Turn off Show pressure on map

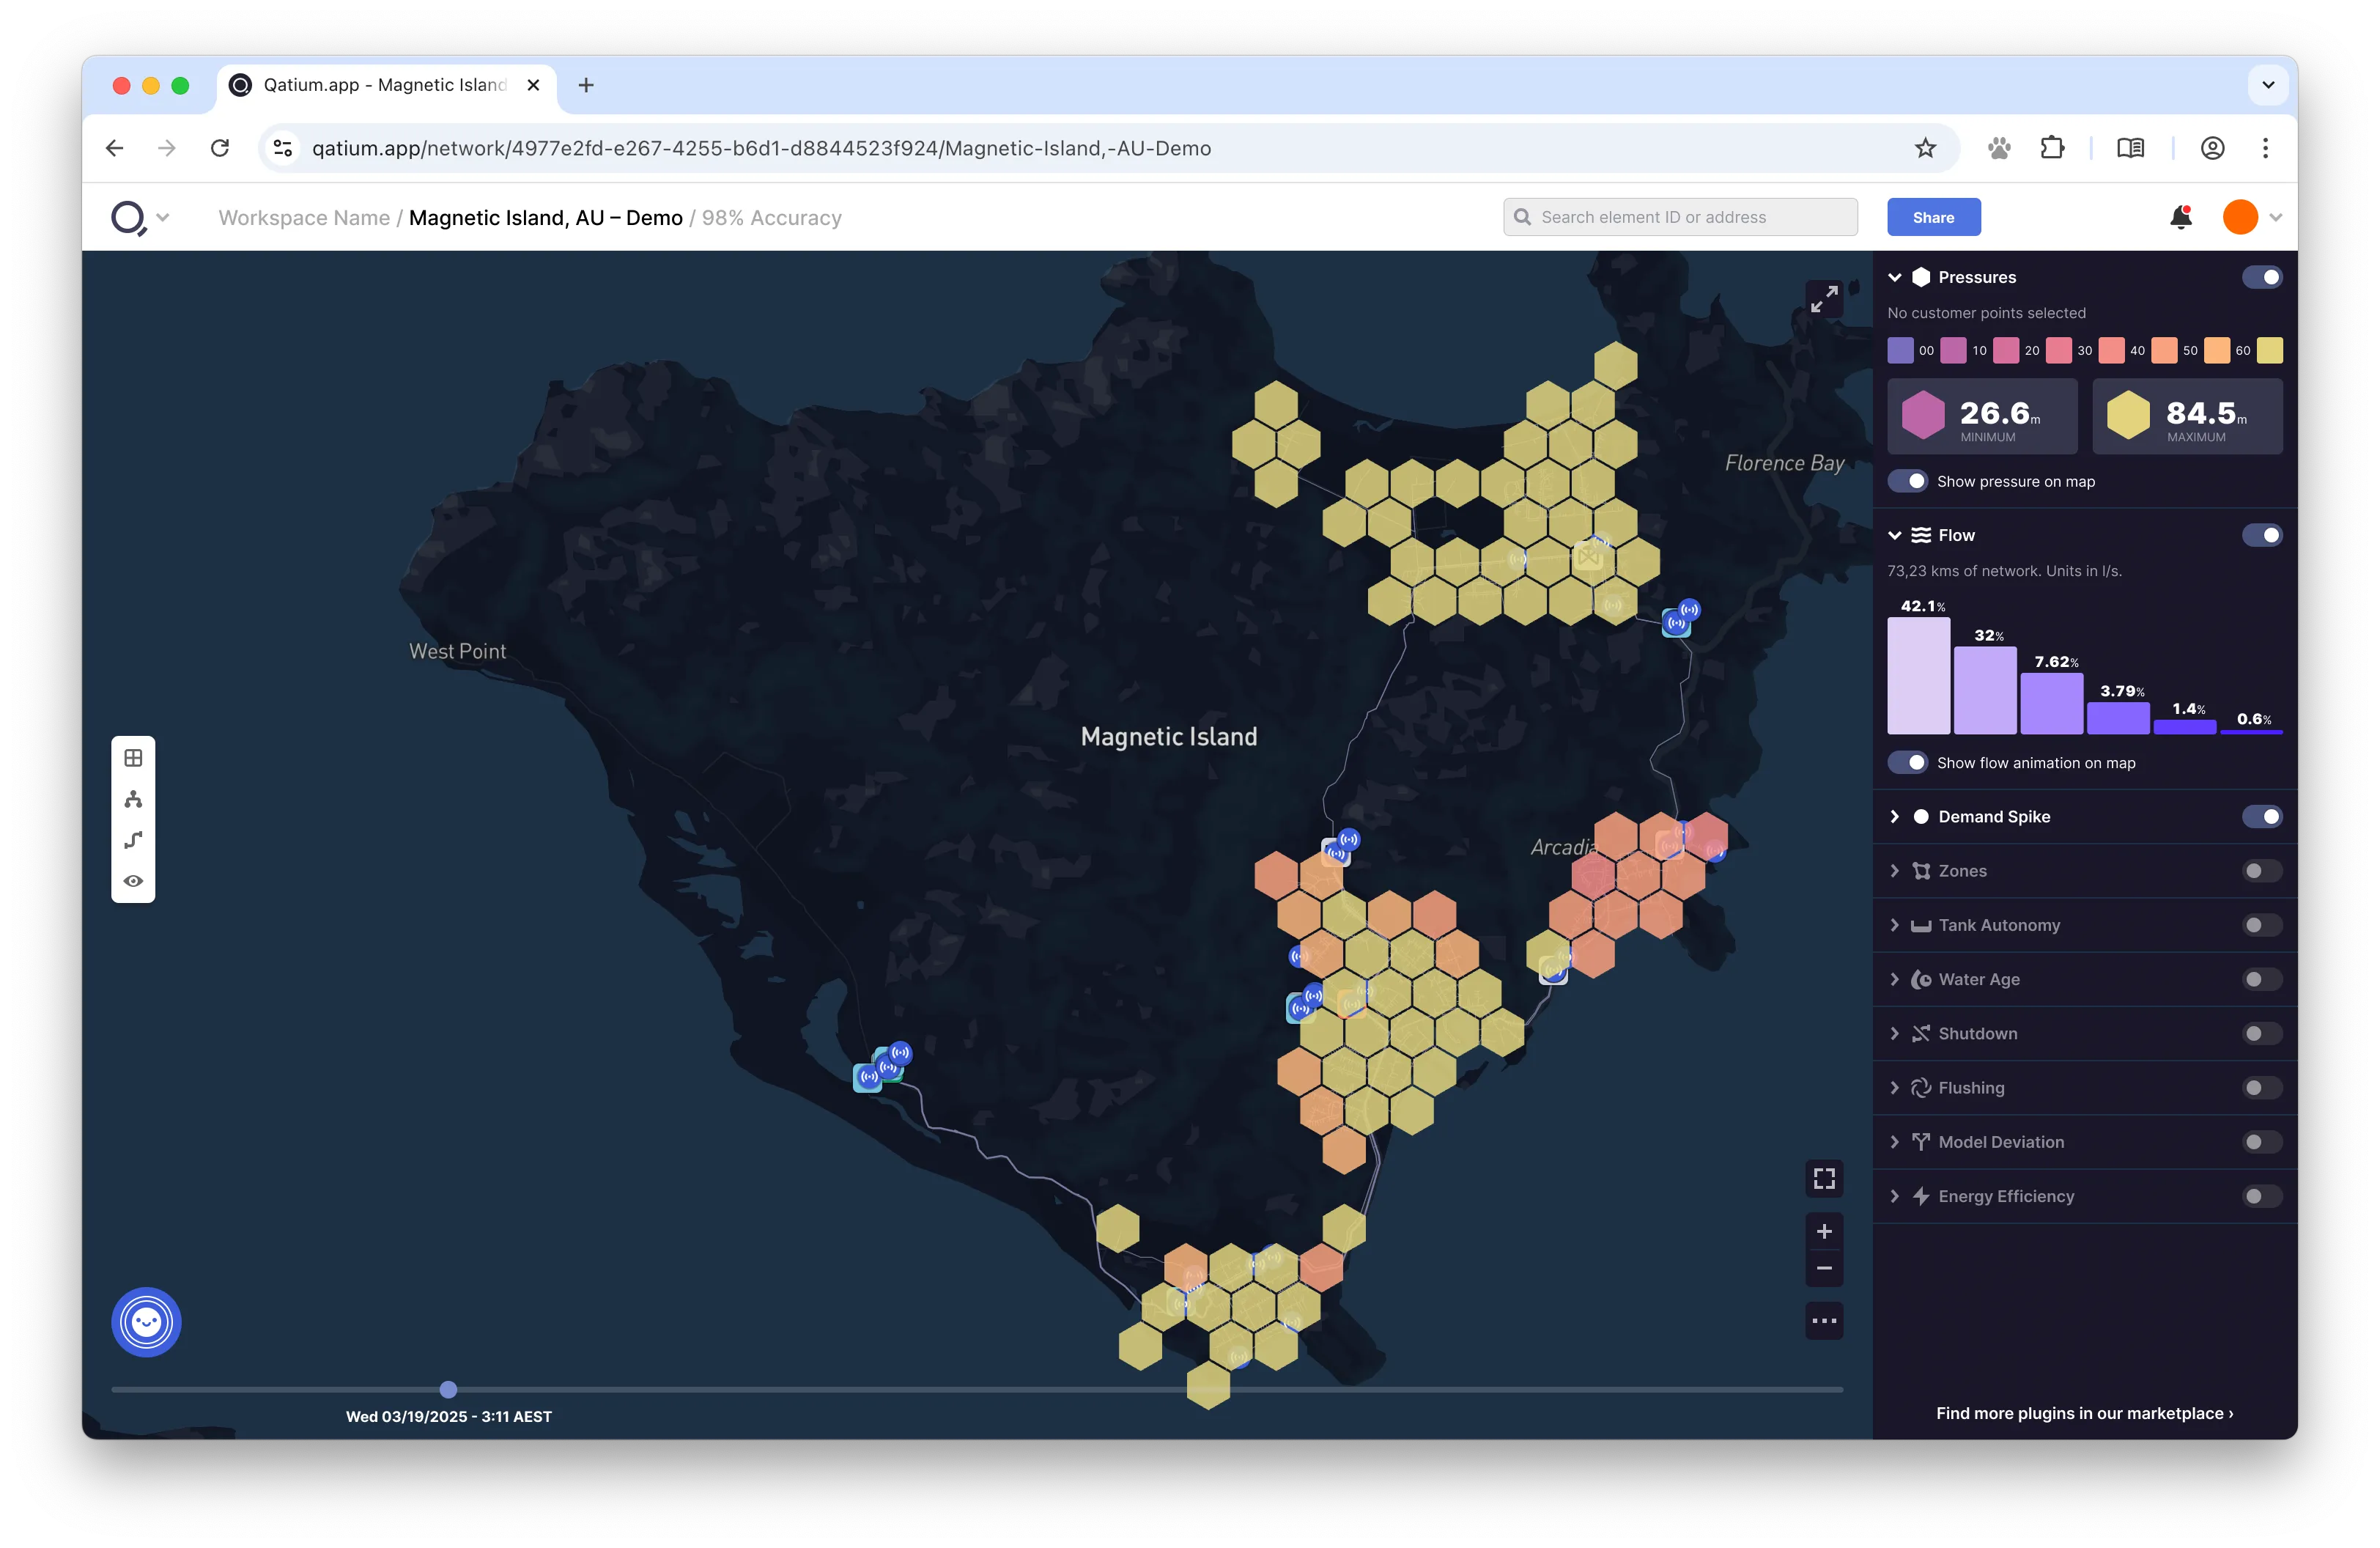pos(1907,481)
